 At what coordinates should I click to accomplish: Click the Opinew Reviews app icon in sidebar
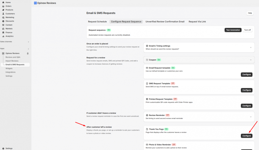pos(3,53)
